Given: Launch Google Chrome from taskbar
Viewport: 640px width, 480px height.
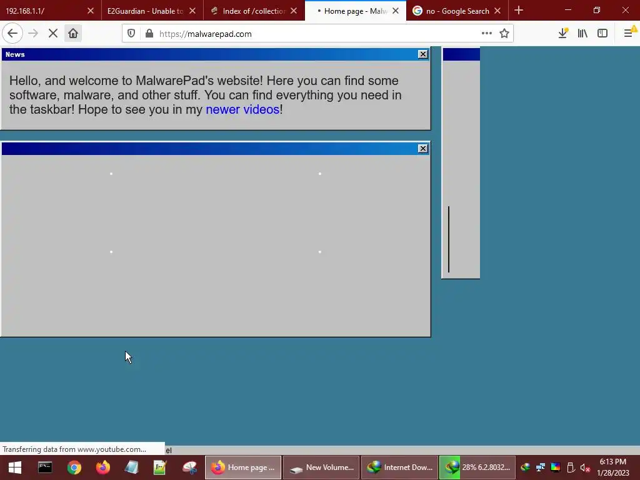Looking at the screenshot, I should tap(74, 467).
